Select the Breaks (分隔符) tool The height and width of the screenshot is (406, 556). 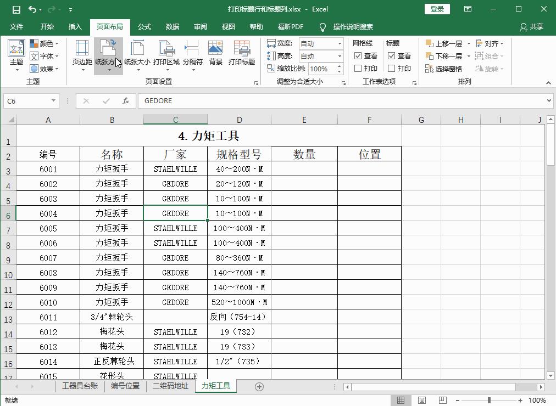pyautogui.click(x=193, y=54)
